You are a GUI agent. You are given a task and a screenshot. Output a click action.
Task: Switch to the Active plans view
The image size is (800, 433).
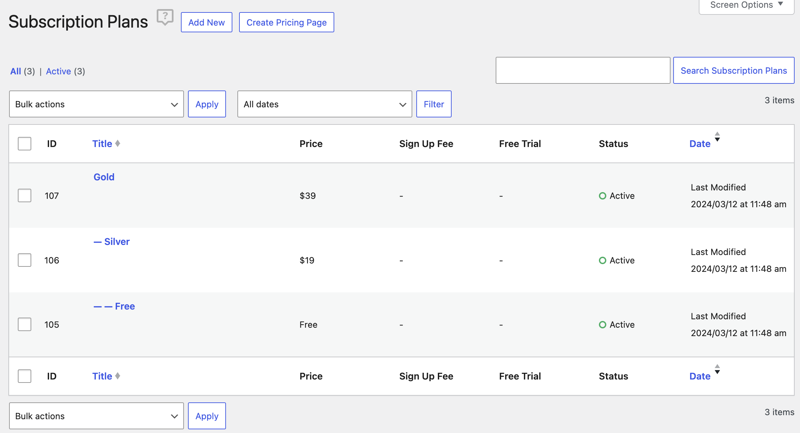pos(59,71)
